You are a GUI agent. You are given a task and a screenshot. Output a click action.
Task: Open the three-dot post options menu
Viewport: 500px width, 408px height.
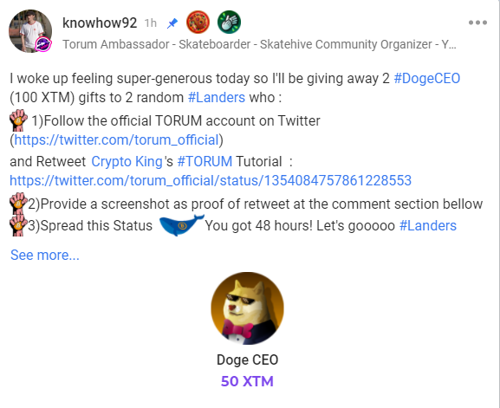(477, 23)
